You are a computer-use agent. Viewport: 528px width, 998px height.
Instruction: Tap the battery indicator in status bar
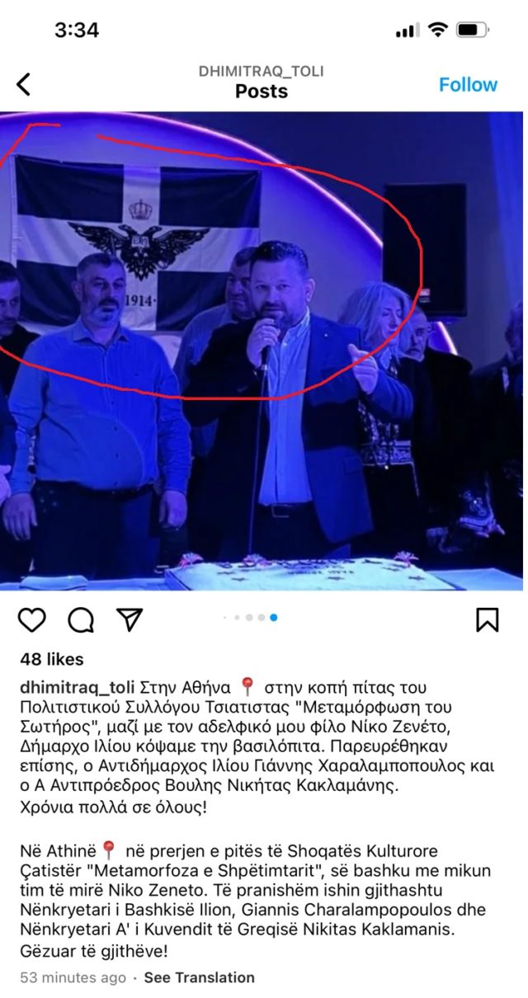473,31
